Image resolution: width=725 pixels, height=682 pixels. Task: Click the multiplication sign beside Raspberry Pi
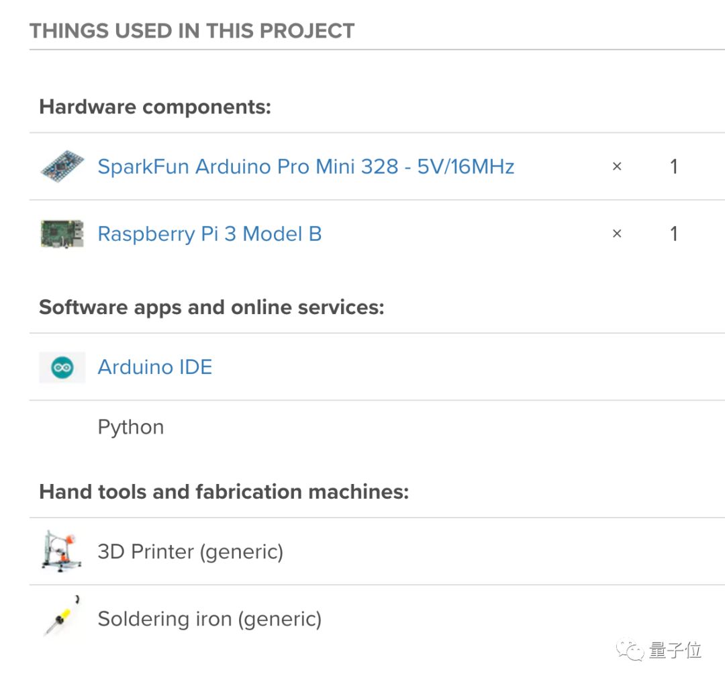tap(617, 234)
